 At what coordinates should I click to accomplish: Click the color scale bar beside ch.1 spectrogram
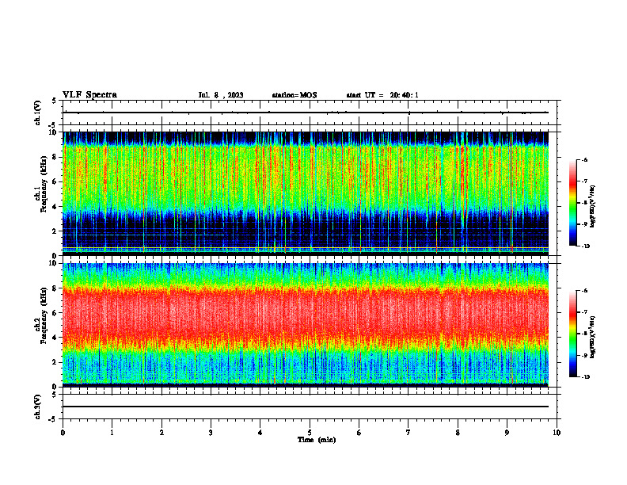coord(572,203)
